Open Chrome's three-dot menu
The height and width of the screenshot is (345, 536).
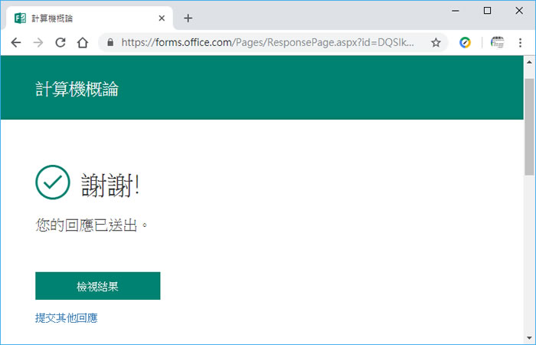(520, 43)
